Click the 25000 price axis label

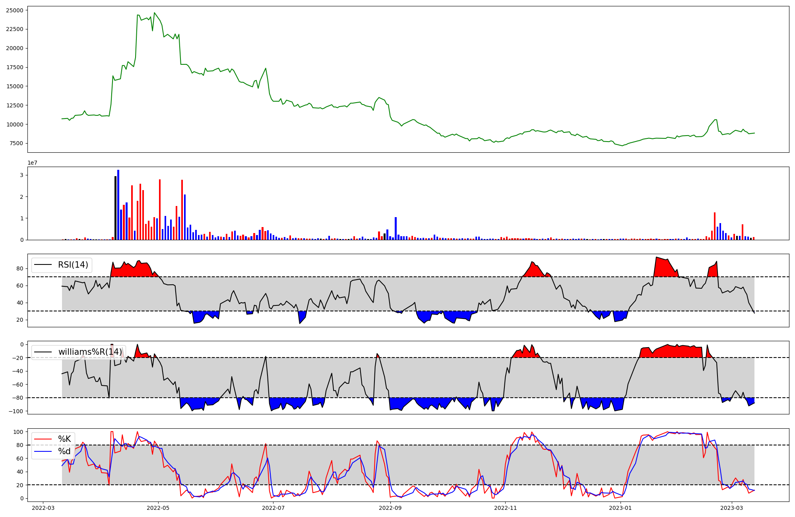pos(15,10)
